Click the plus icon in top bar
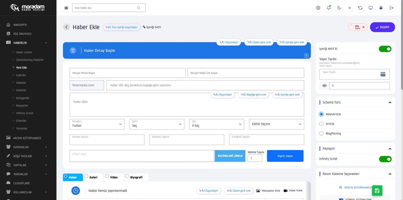This screenshot has height=200, width=403. click(350, 8)
